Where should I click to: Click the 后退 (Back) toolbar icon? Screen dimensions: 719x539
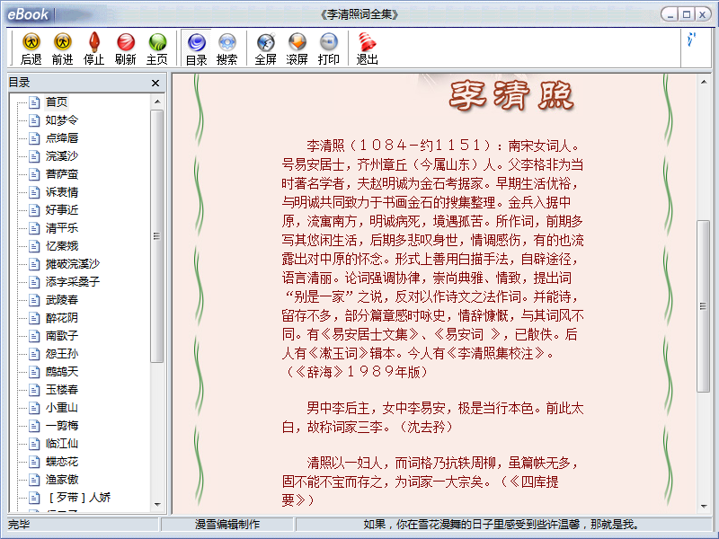[31, 48]
